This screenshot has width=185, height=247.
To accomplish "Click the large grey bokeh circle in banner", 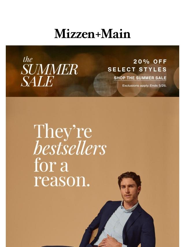I will (106, 84).
